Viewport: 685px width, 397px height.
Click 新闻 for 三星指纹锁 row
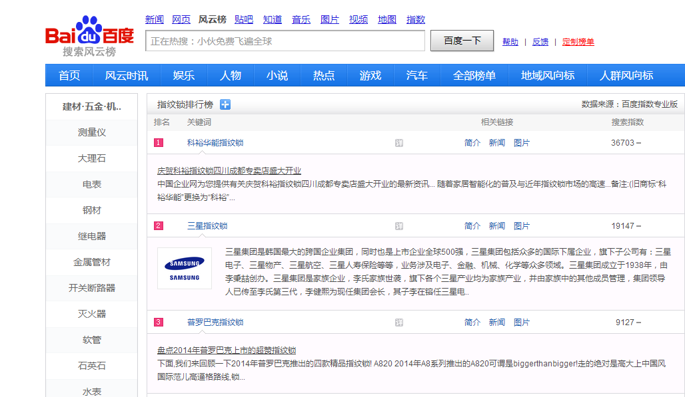[496, 226]
